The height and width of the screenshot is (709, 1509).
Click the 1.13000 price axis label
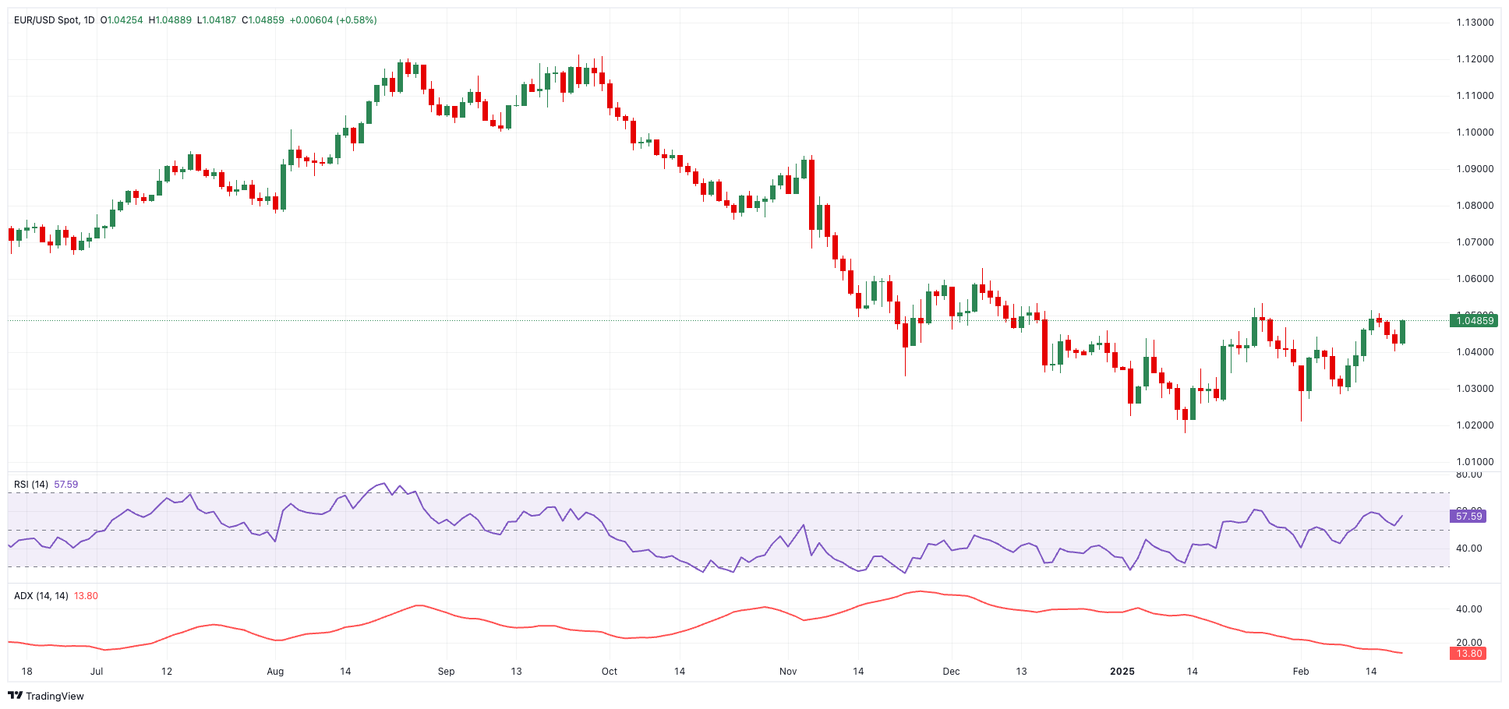coord(1475,23)
